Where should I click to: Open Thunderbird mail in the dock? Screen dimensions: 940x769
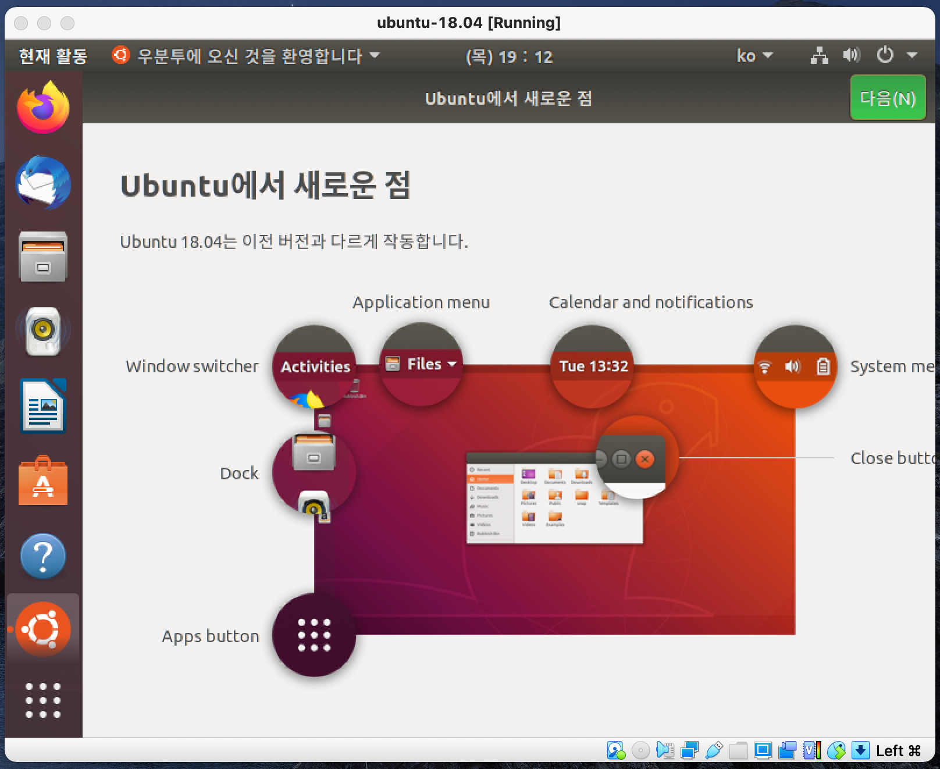[x=43, y=183]
